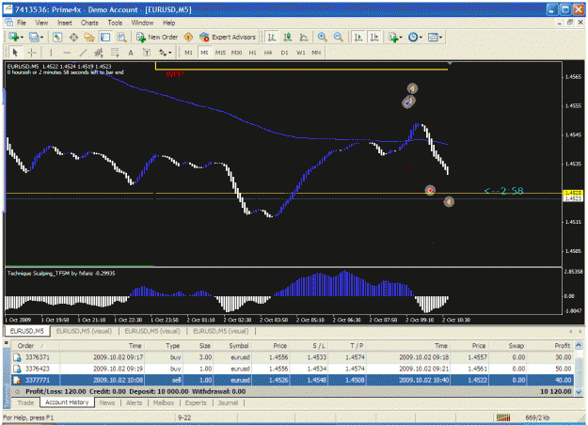Switch to H1 timeframe
Viewport: 588px width, 425px height.
point(252,53)
